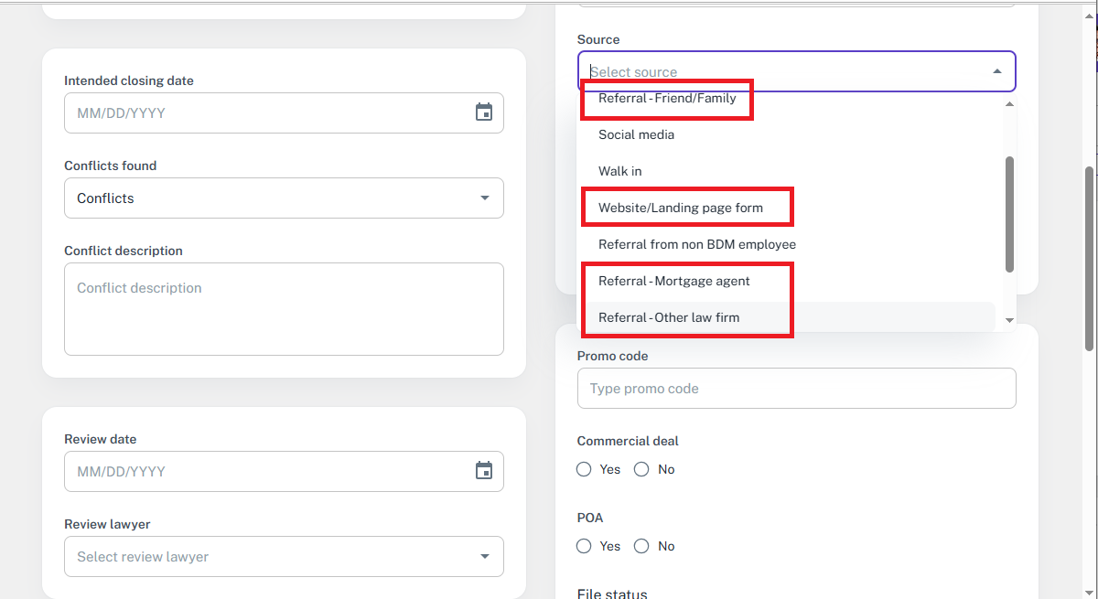Select Website/Landing page form option
The height and width of the screenshot is (599, 1098).
681,208
